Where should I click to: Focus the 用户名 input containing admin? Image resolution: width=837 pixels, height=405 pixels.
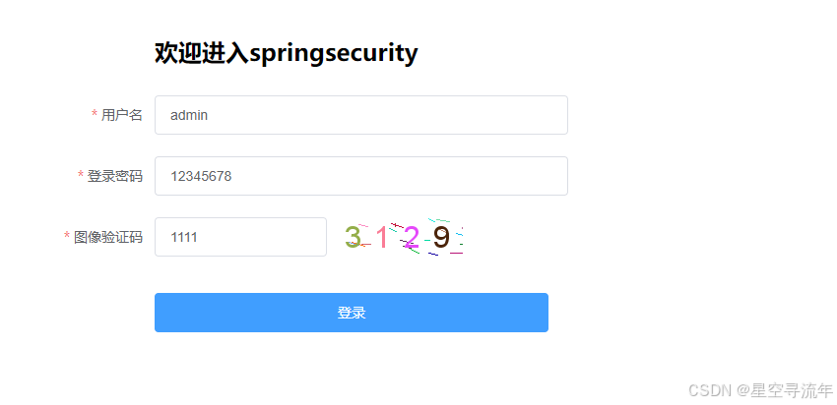pyautogui.click(x=360, y=115)
